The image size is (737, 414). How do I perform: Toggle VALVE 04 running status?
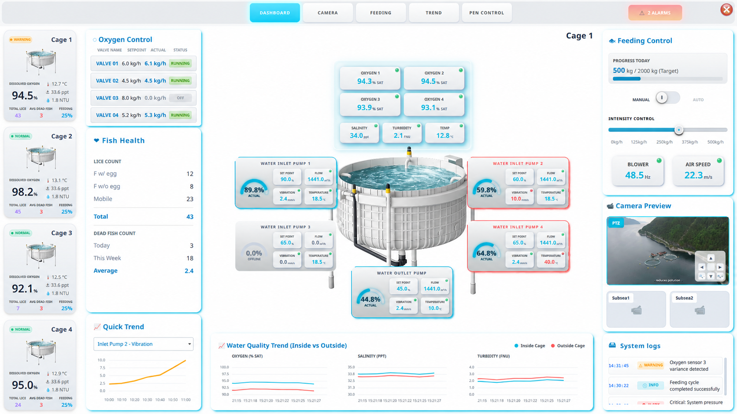coord(180,115)
